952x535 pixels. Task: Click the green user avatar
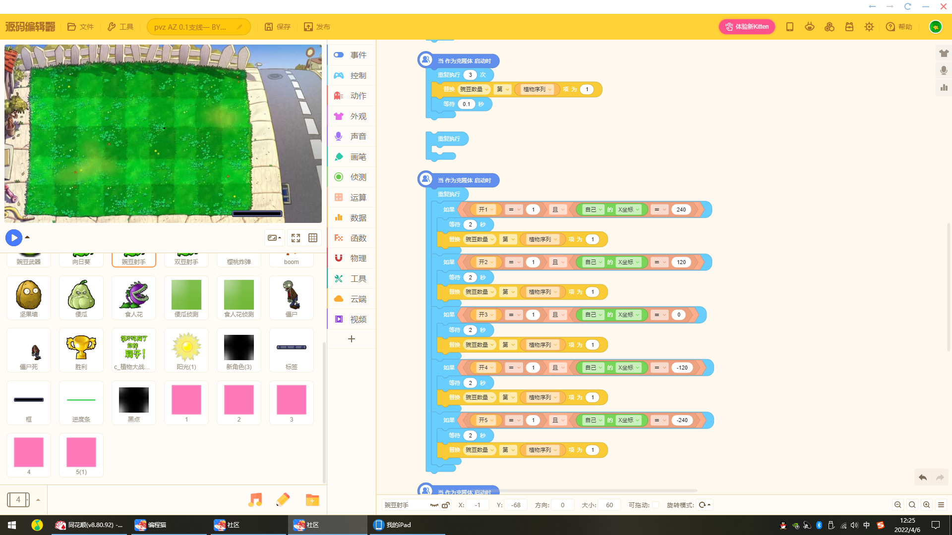tap(936, 27)
